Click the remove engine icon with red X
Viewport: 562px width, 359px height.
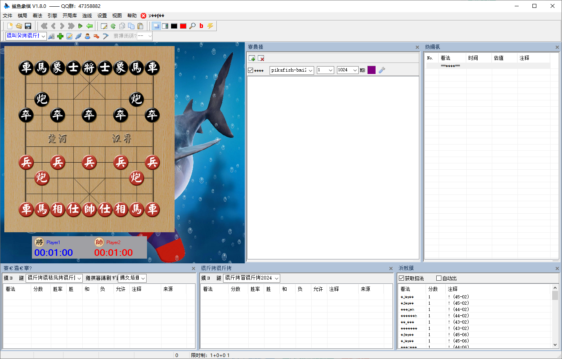(261, 58)
